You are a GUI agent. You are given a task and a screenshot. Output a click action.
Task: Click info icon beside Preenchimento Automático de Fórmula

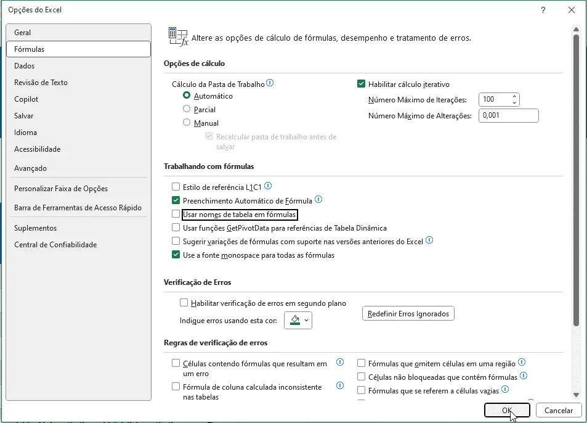[x=318, y=199]
